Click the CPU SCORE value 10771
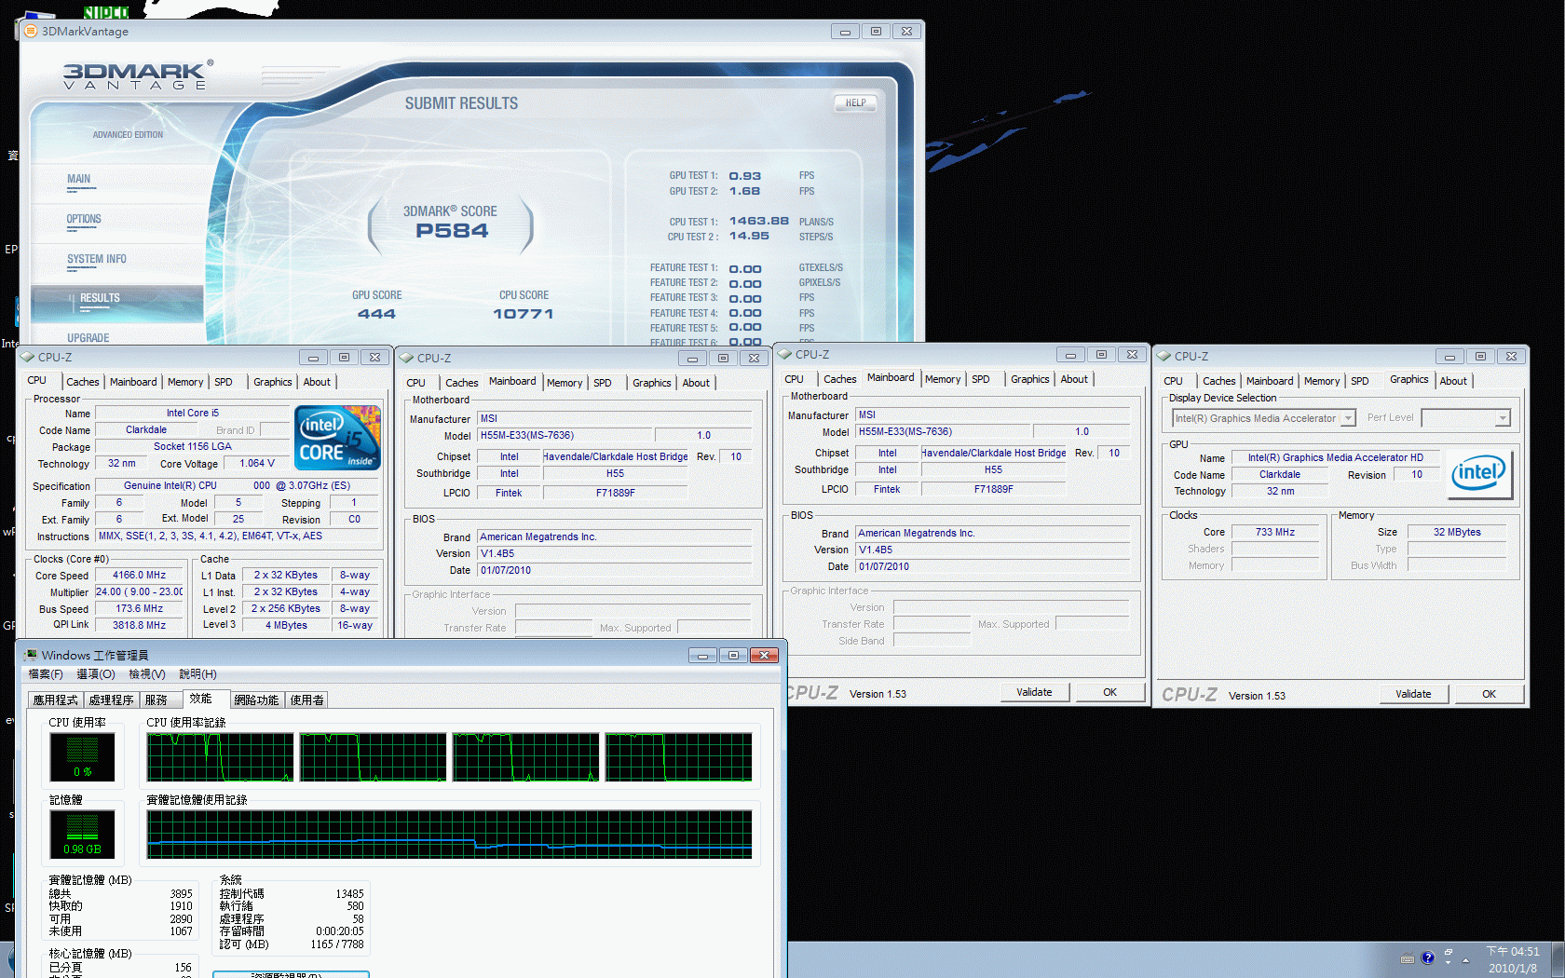Screen dimensions: 1565x978 click(524, 314)
